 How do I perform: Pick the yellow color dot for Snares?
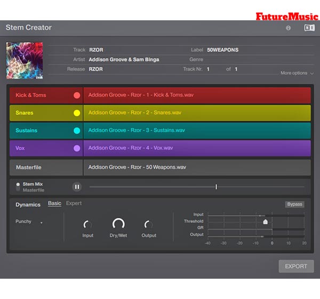tap(77, 113)
